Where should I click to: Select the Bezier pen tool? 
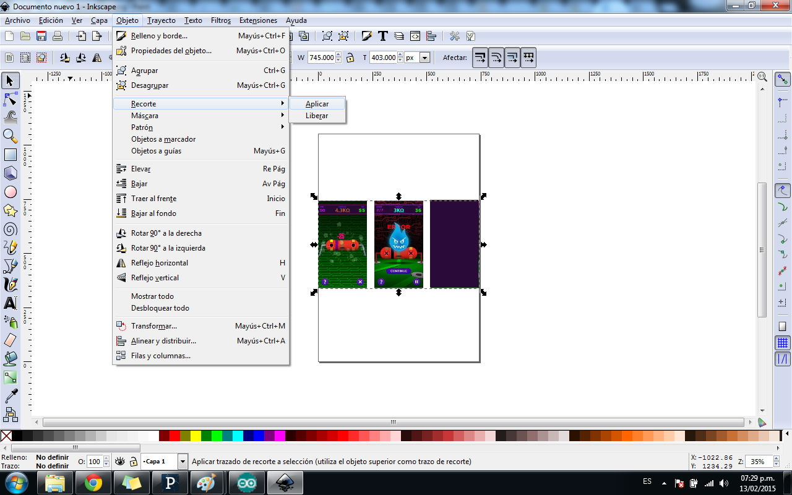coord(11,266)
